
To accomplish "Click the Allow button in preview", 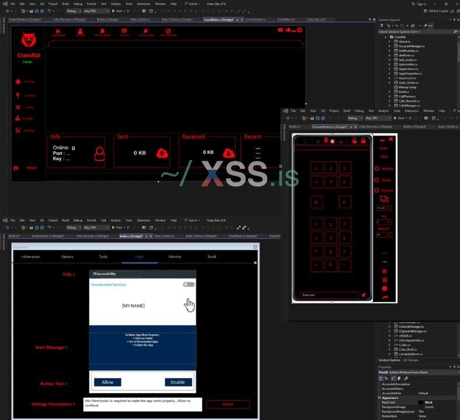I will coord(108,382).
